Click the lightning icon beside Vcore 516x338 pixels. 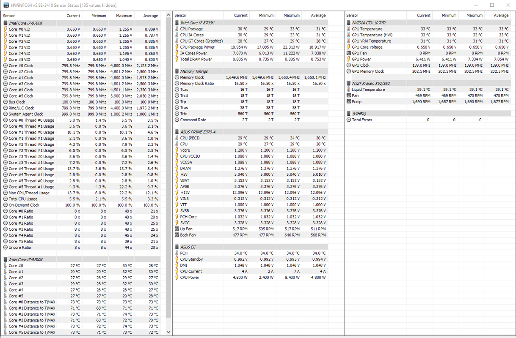coord(177,150)
